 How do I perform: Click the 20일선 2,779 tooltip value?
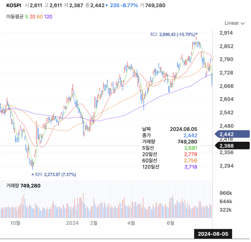pos(191,154)
